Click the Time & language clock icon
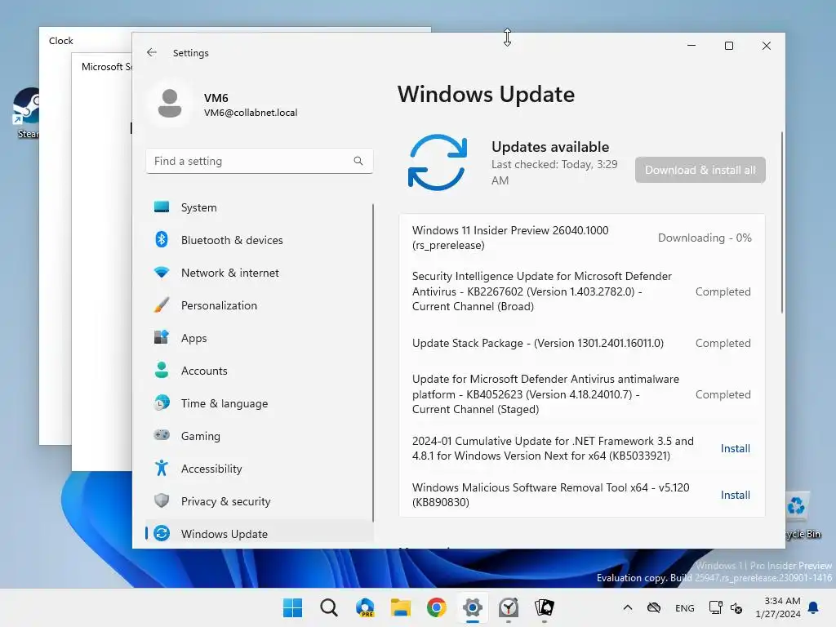 coord(162,403)
